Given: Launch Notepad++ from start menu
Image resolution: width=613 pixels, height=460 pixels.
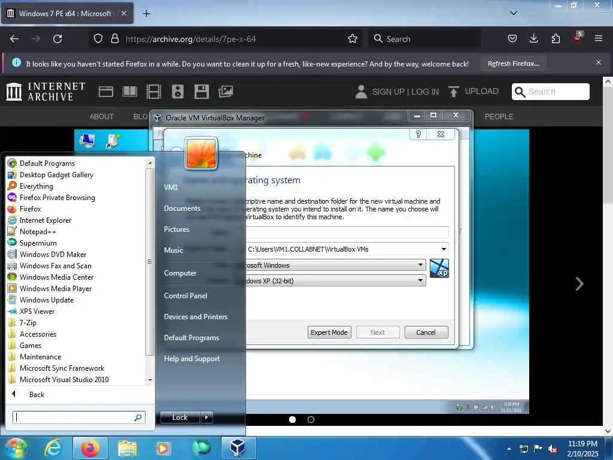Looking at the screenshot, I should (x=38, y=232).
